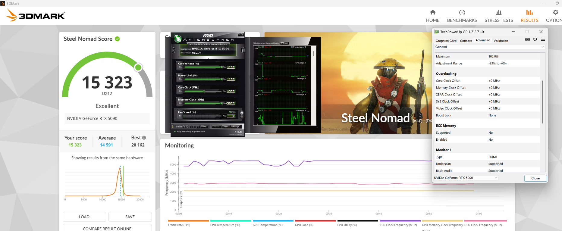The width and height of the screenshot is (562, 231).
Task: Open the NVIDIA GeForce RTX 5090 GPU selector
Action: [466, 178]
